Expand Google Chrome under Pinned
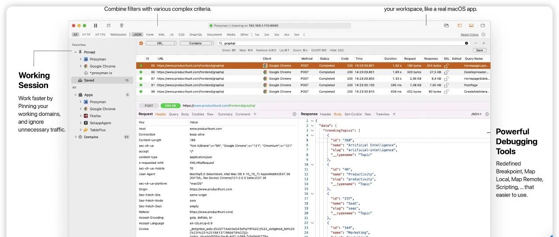This screenshot has height=237, width=559. [x=81, y=66]
